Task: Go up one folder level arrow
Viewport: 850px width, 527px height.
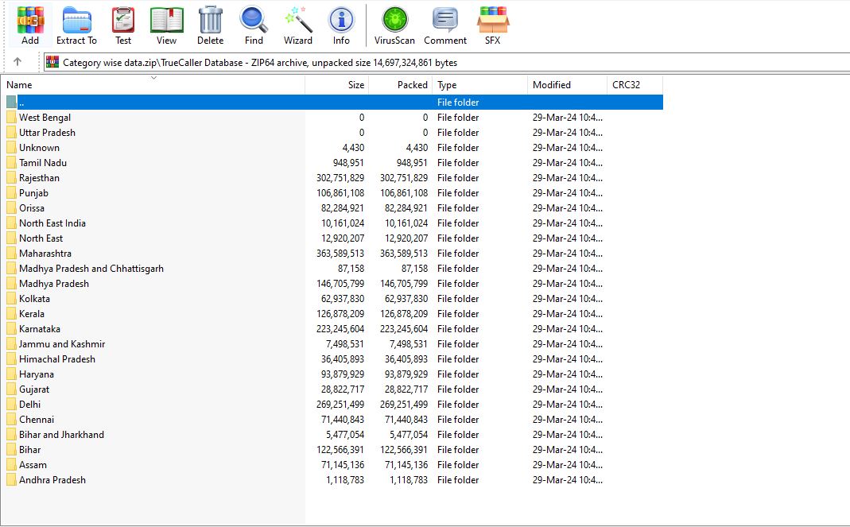Action: coord(17,62)
